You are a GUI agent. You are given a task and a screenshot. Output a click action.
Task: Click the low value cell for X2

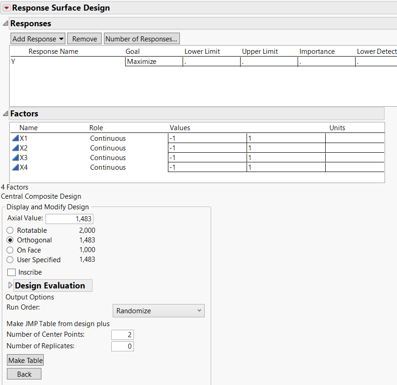click(207, 148)
